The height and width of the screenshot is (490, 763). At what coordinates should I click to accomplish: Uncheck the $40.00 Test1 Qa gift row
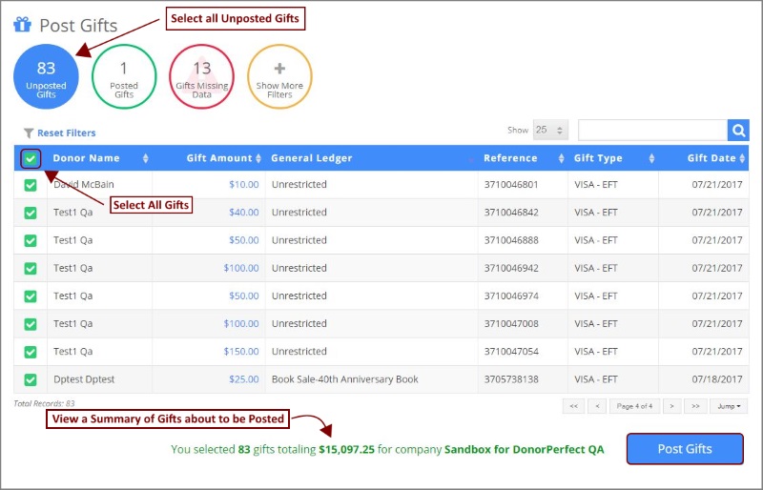point(31,213)
